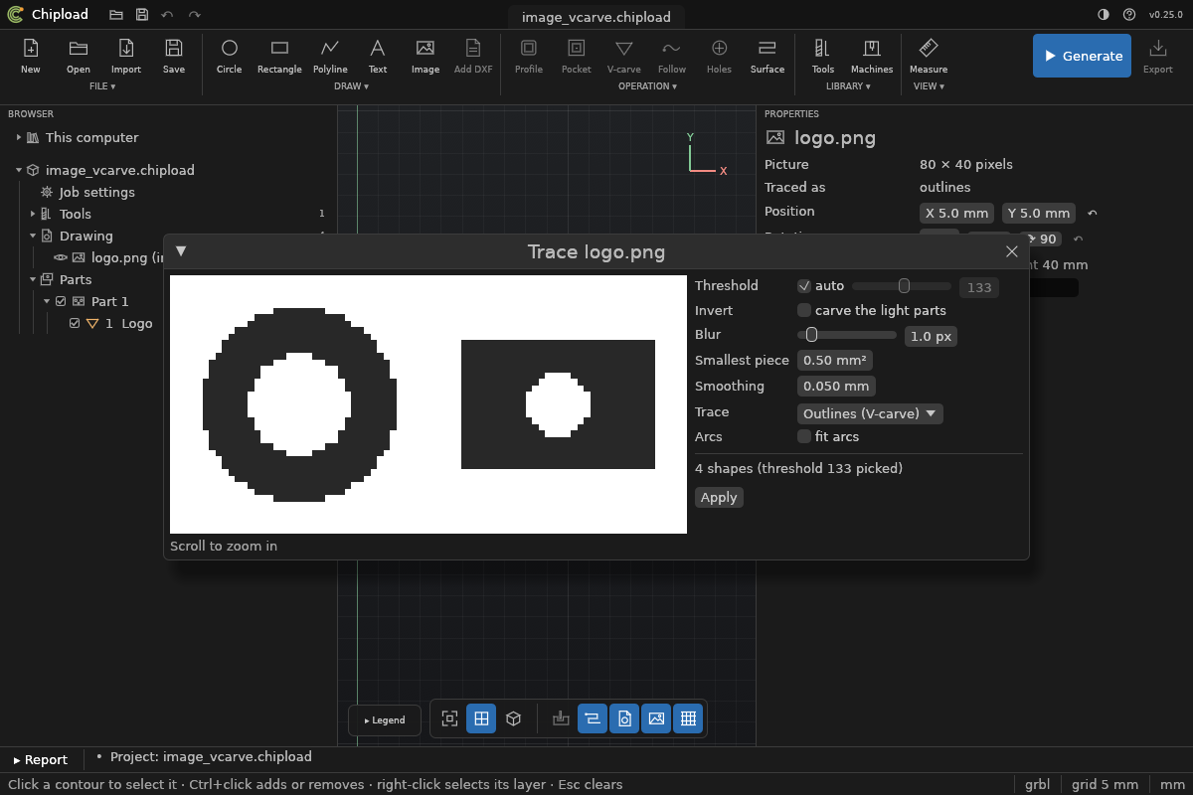
Task: Select the Rectangle drawing tool
Action: 279,56
